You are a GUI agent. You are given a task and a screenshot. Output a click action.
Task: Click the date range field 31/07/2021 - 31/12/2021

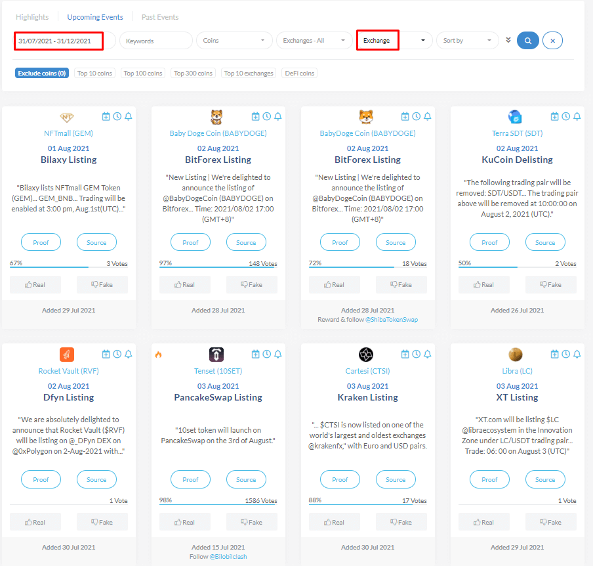(x=64, y=41)
